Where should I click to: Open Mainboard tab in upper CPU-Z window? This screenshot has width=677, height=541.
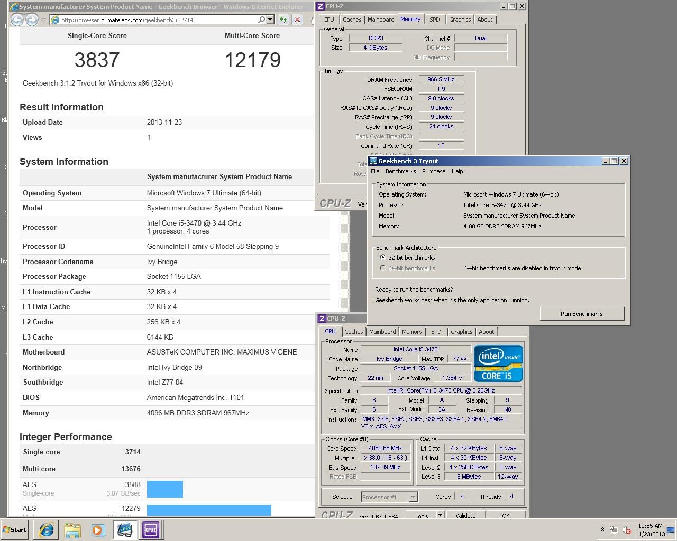coord(381,20)
